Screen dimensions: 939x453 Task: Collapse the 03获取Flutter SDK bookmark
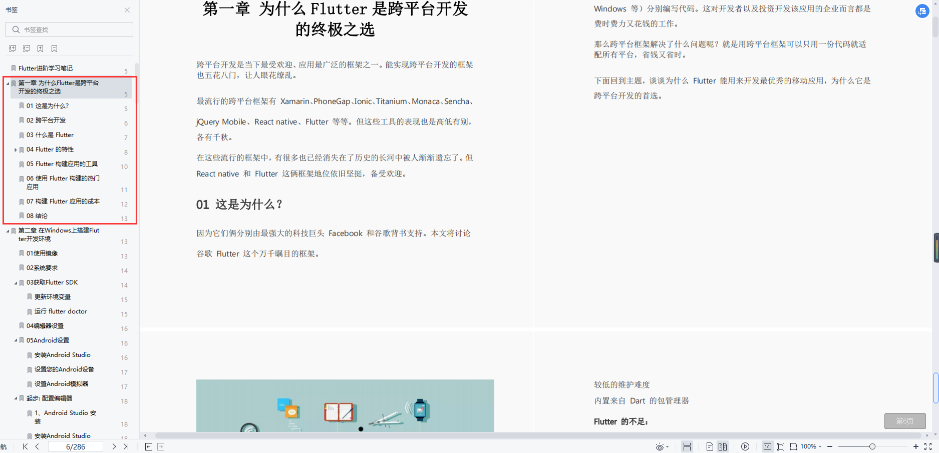pyautogui.click(x=16, y=283)
